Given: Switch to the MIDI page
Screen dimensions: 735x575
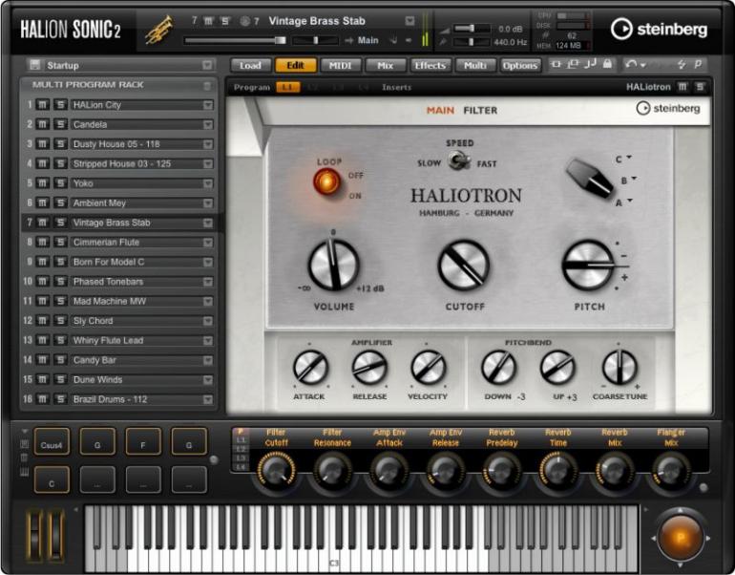Looking at the screenshot, I should click(x=341, y=66).
